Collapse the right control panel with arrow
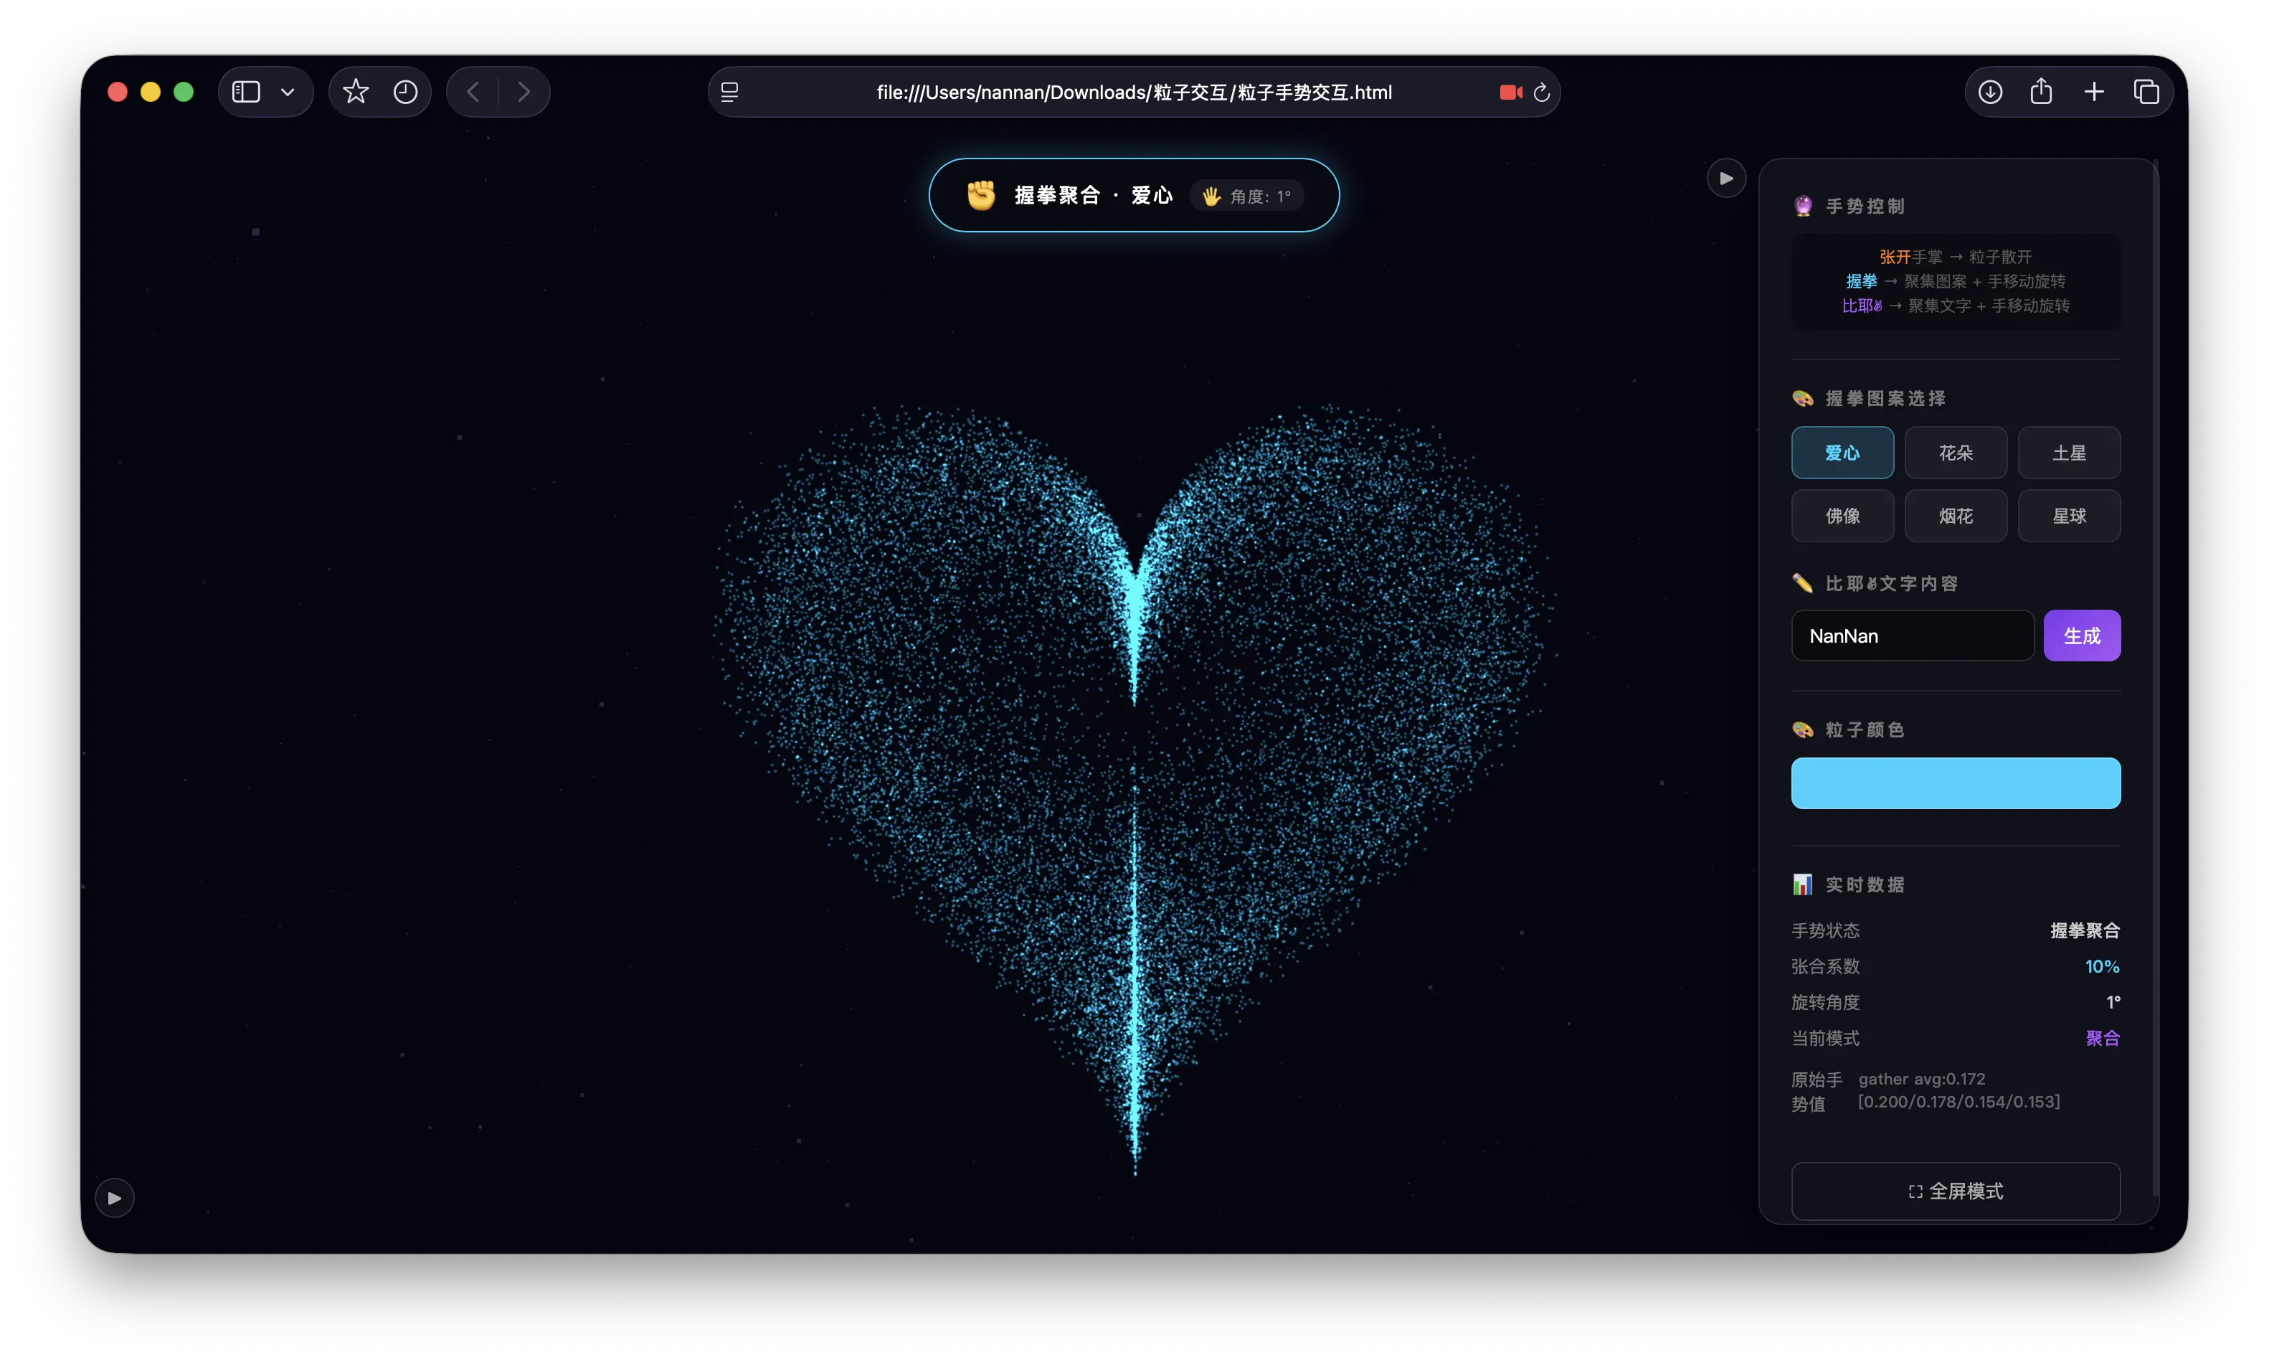Viewport: 2269px width, 1360px height. pos(1726,178)
